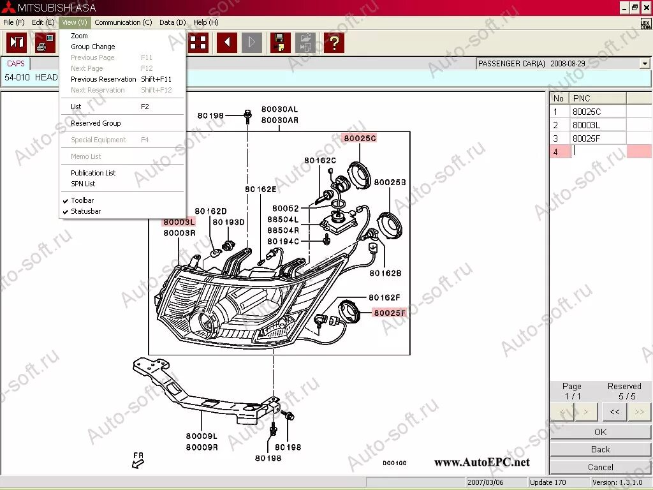
Task: Click the print screen toolbar icon
Action: [45, 43]
